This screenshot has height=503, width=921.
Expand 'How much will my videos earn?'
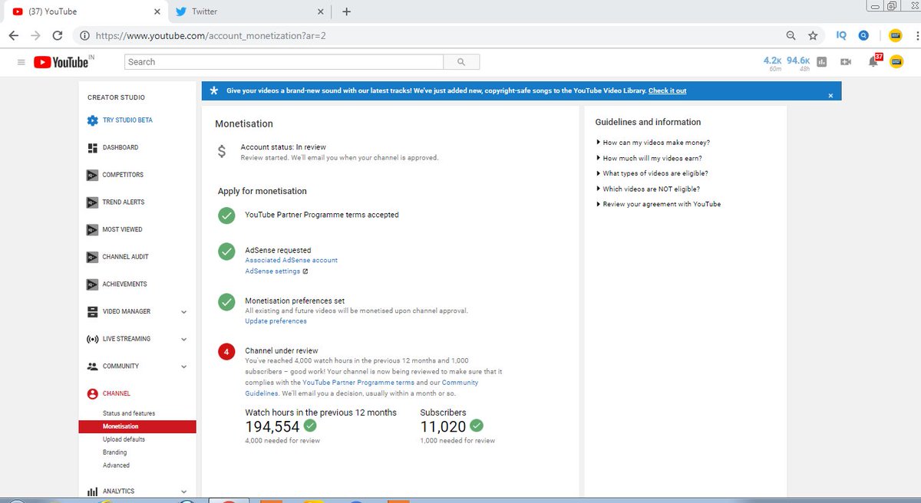coord(652,158)
